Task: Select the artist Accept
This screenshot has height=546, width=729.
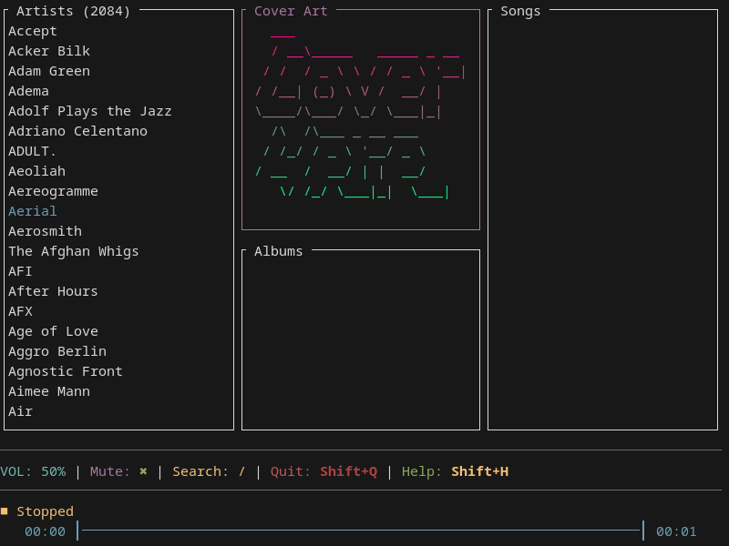Action: click(33, 31)
